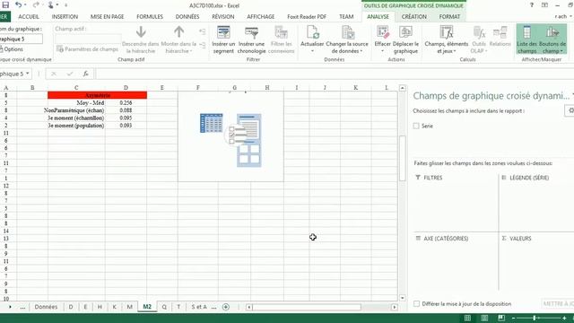Screen dimensions: 574x323
Task: Click ribbon display options icon
Action: tap(544, 5)
